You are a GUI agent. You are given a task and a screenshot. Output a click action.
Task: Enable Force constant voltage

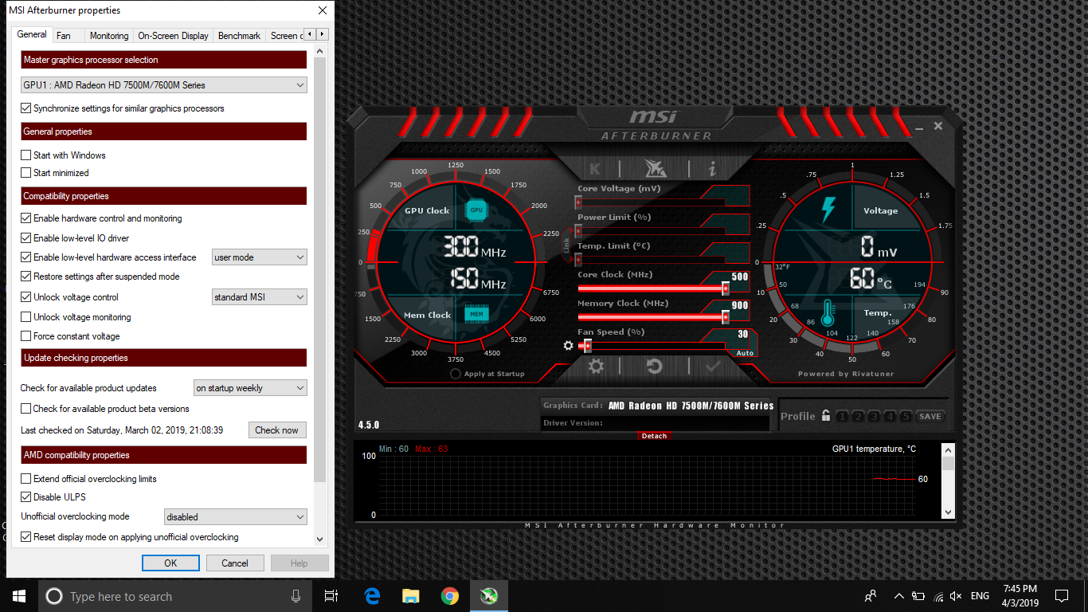coord(26,336)
